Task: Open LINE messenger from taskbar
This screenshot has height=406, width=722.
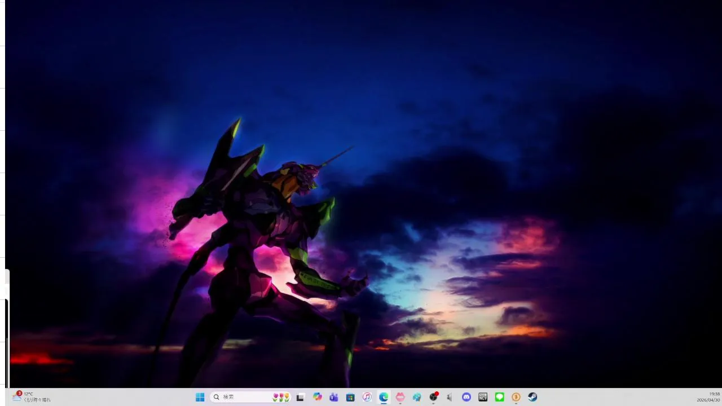Action: [x=499, y=397]
